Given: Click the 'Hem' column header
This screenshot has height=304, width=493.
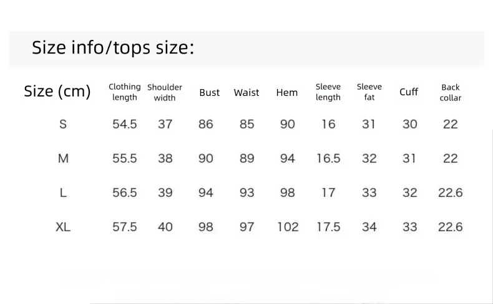Looking at the screenshot, I should (286, 93).
